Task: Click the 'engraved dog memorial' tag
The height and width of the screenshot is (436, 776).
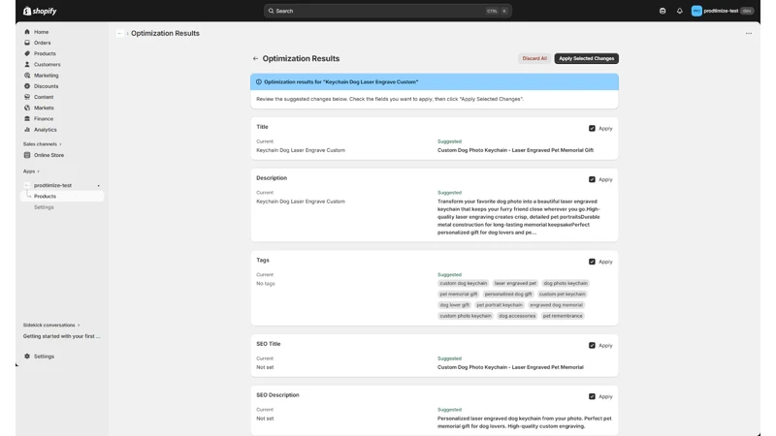Action: (556, 305)
